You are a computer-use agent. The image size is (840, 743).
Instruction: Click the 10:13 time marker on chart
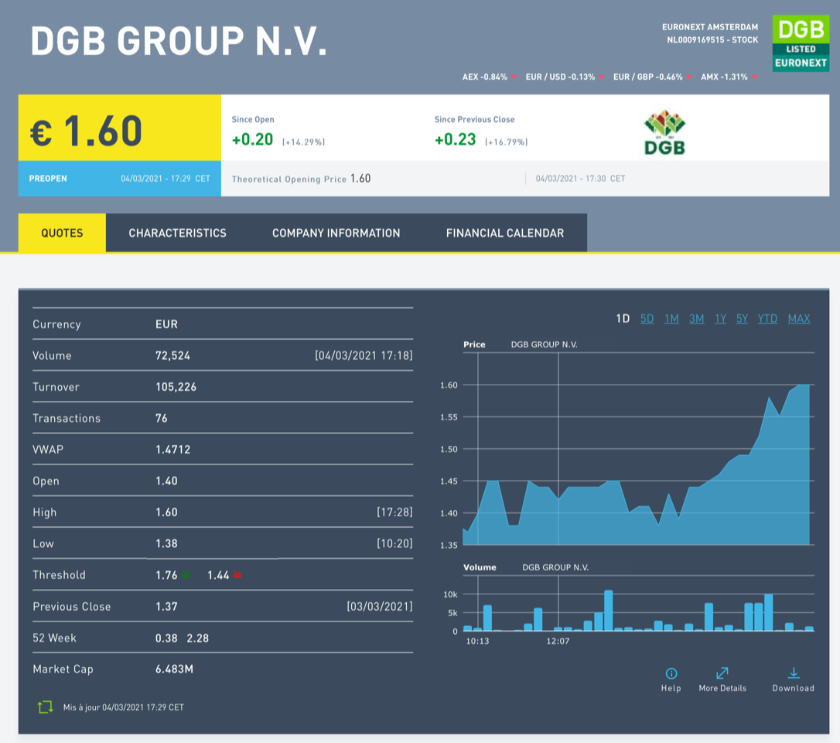477,641
